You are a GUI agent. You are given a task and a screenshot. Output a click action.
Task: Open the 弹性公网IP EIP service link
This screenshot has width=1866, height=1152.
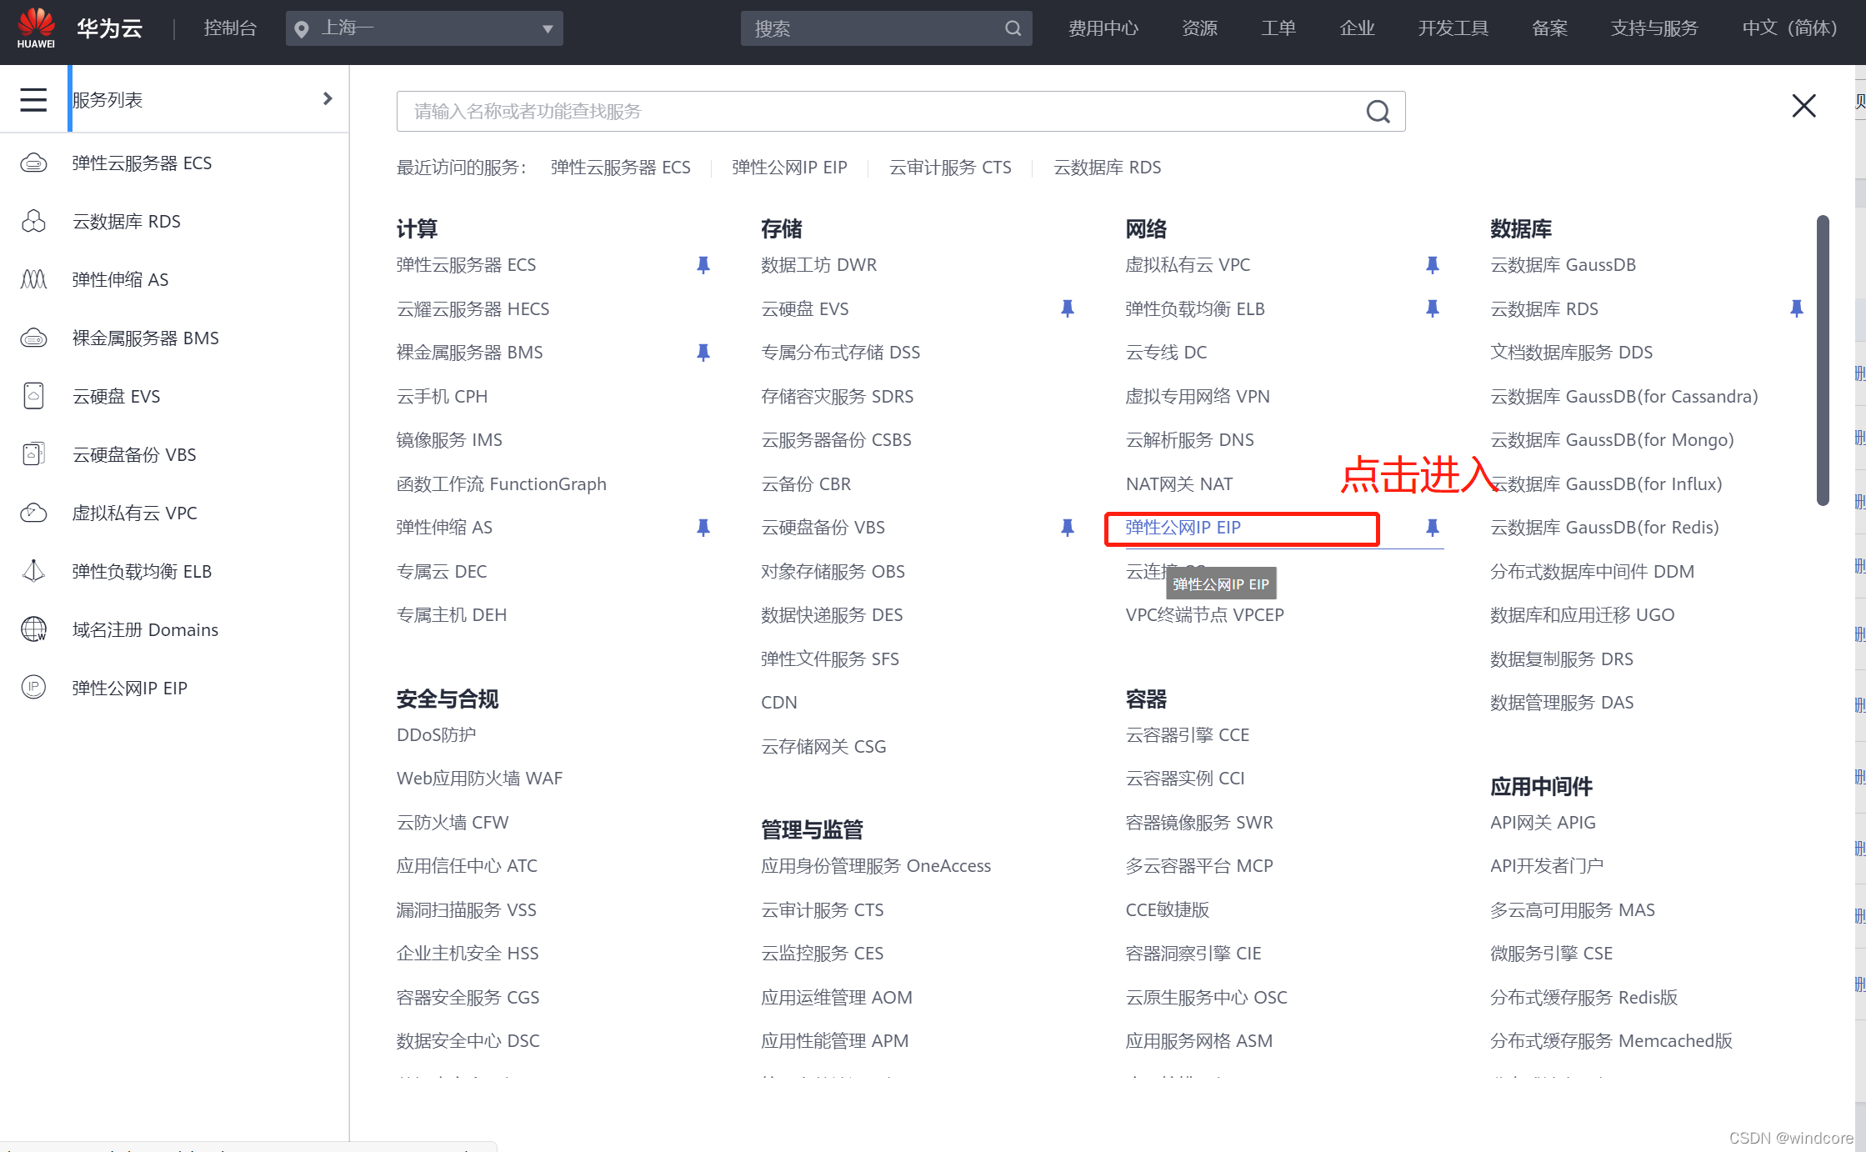[1183, 528]
